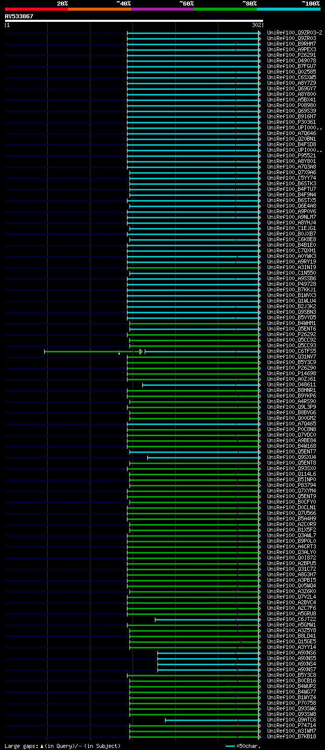The height and width of the screenshot is (750, 325).
Task: Click the UniRef100_Q9ATC6 label
Action: 291,720
